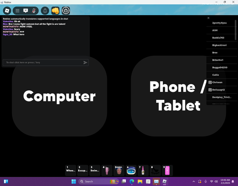The height and width of the screenshot is (186, 238).
Task: Select player Chrisean in the list
Action: pos(221,82)
